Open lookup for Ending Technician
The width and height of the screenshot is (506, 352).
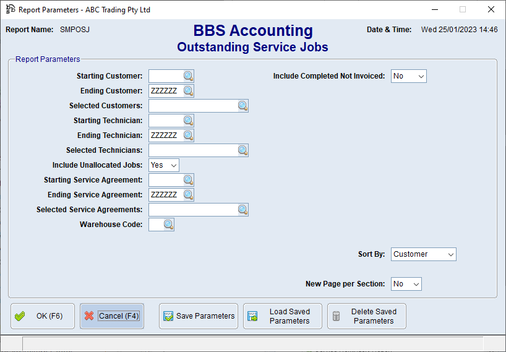click(189, 135)
